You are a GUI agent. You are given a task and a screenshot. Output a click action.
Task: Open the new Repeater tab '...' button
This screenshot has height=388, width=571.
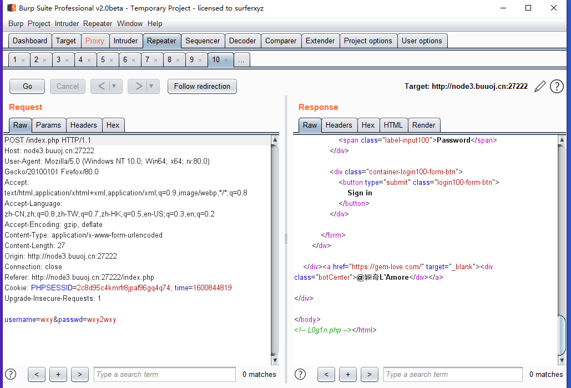242,60
